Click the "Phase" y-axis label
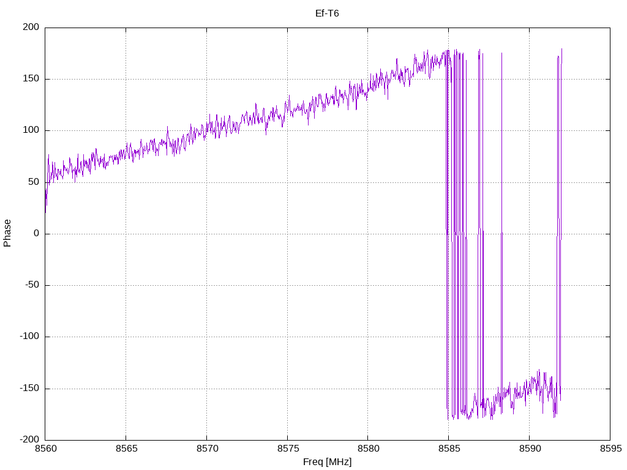 7,233
